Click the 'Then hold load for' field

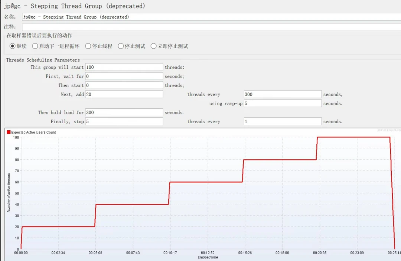[124, 112]
